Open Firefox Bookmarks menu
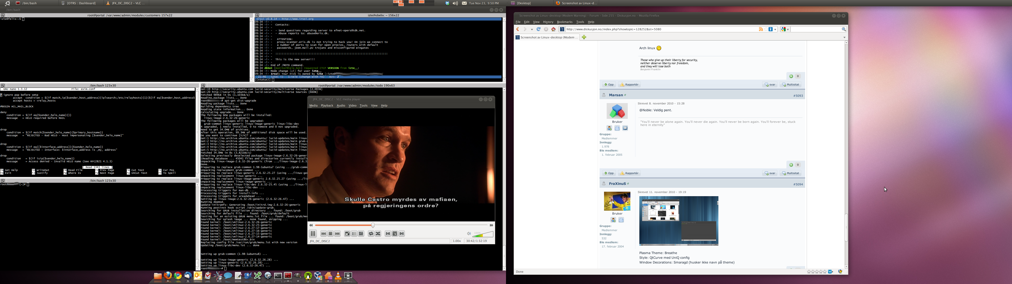 tap(565, 22)
